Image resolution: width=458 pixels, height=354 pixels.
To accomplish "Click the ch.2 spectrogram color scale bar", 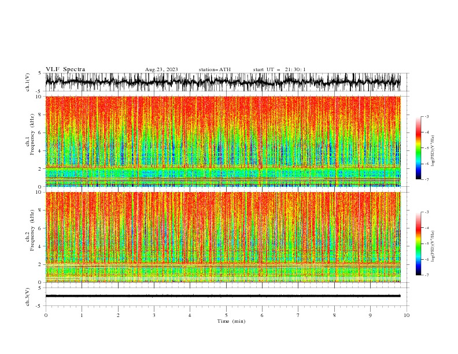I will click(418, 244).
